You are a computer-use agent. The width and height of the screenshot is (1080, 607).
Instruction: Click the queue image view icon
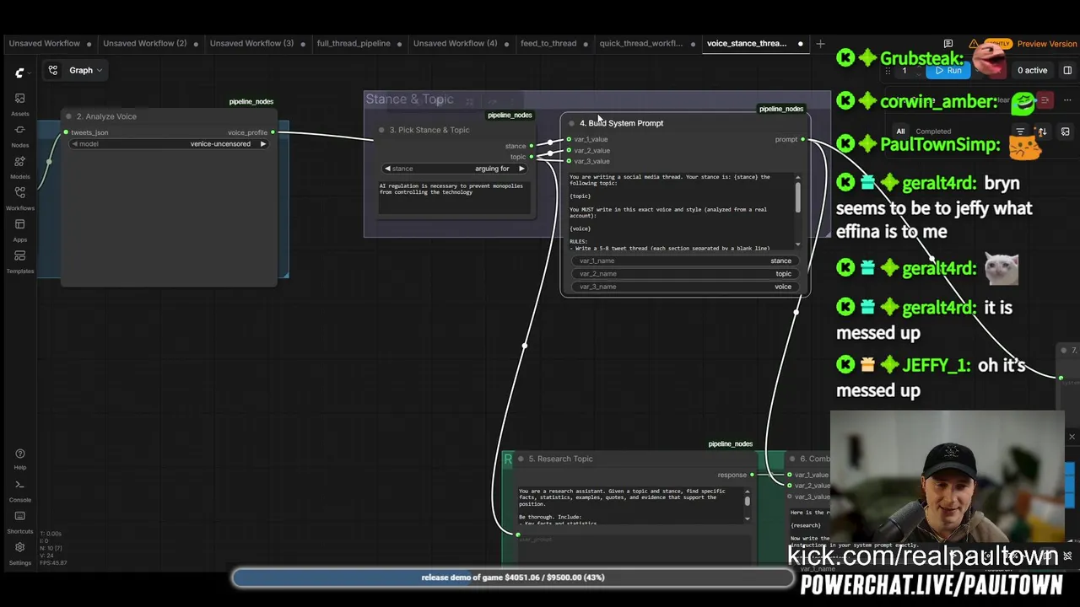click(x=1066, y=132)
